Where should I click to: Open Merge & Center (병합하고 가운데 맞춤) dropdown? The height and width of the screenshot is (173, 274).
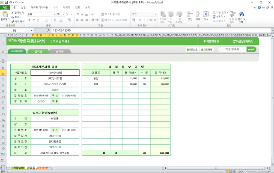pyautogui.click(x=128, y=20)
